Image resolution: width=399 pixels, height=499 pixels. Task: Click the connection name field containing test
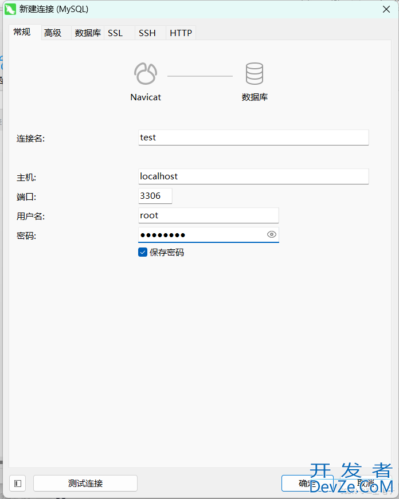tap(253, 137)
